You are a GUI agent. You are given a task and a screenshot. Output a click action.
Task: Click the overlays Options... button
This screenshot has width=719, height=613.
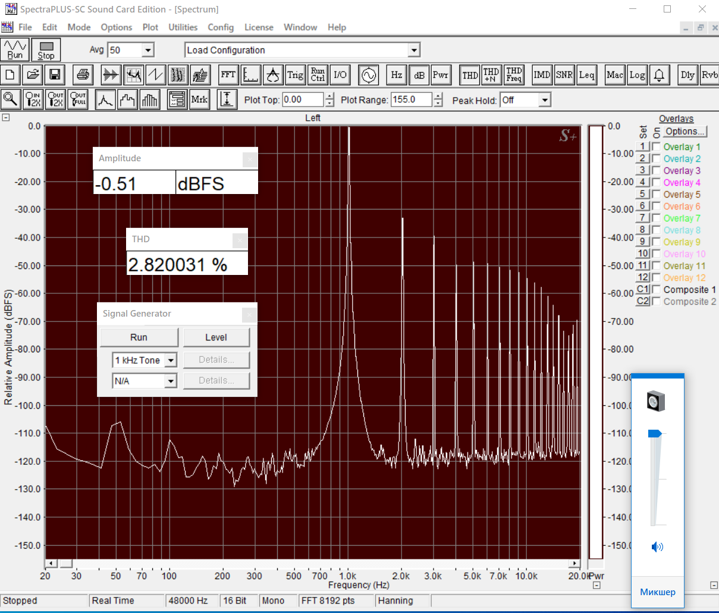685,132
